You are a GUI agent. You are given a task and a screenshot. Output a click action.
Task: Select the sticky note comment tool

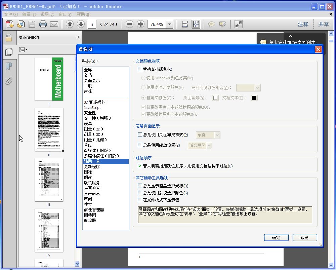211,24
